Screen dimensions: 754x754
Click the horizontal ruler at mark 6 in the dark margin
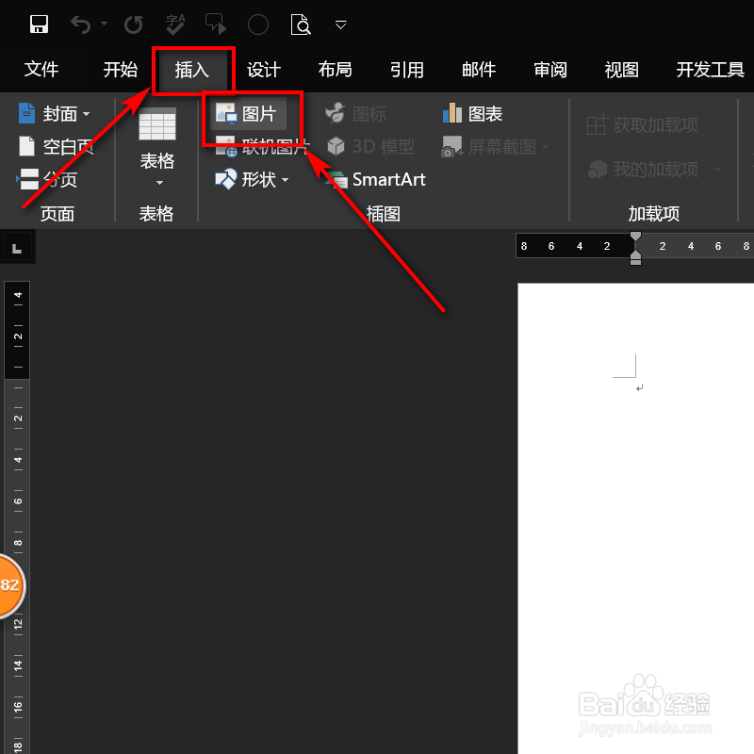[x=551, y=246]
